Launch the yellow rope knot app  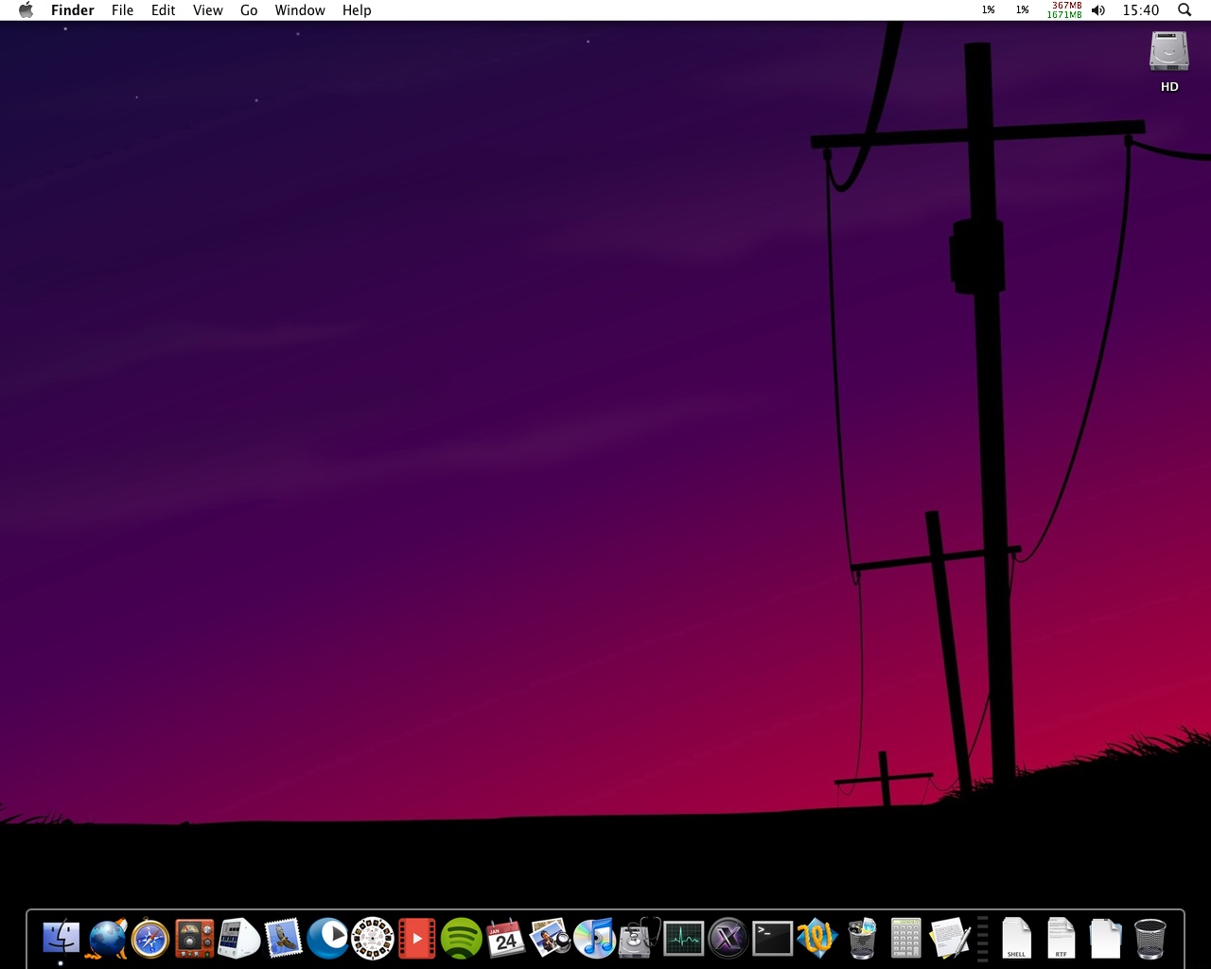click(x=817, y=939)
